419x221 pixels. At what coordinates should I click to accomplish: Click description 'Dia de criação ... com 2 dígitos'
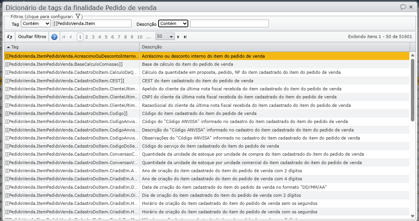(221, 195)
